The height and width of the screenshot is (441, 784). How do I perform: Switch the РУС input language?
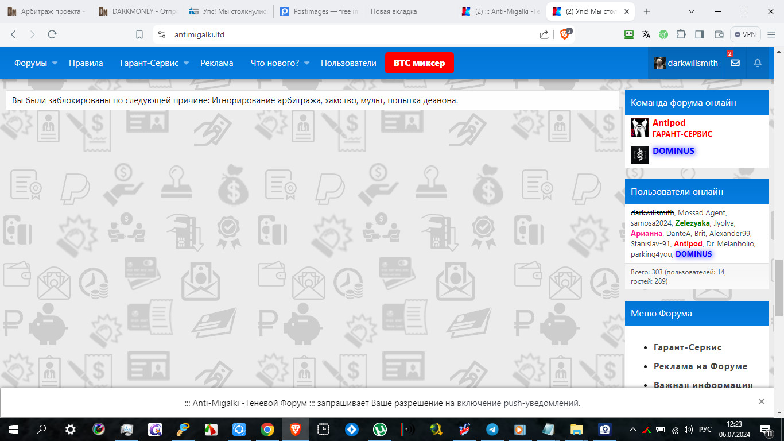(705, 429)
